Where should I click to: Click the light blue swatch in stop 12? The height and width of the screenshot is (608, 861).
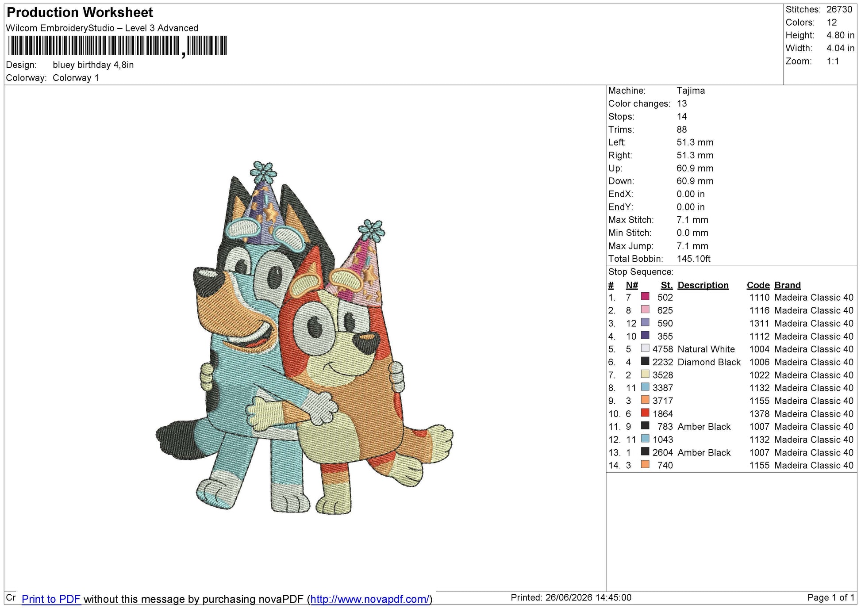(x=645, y=439)
